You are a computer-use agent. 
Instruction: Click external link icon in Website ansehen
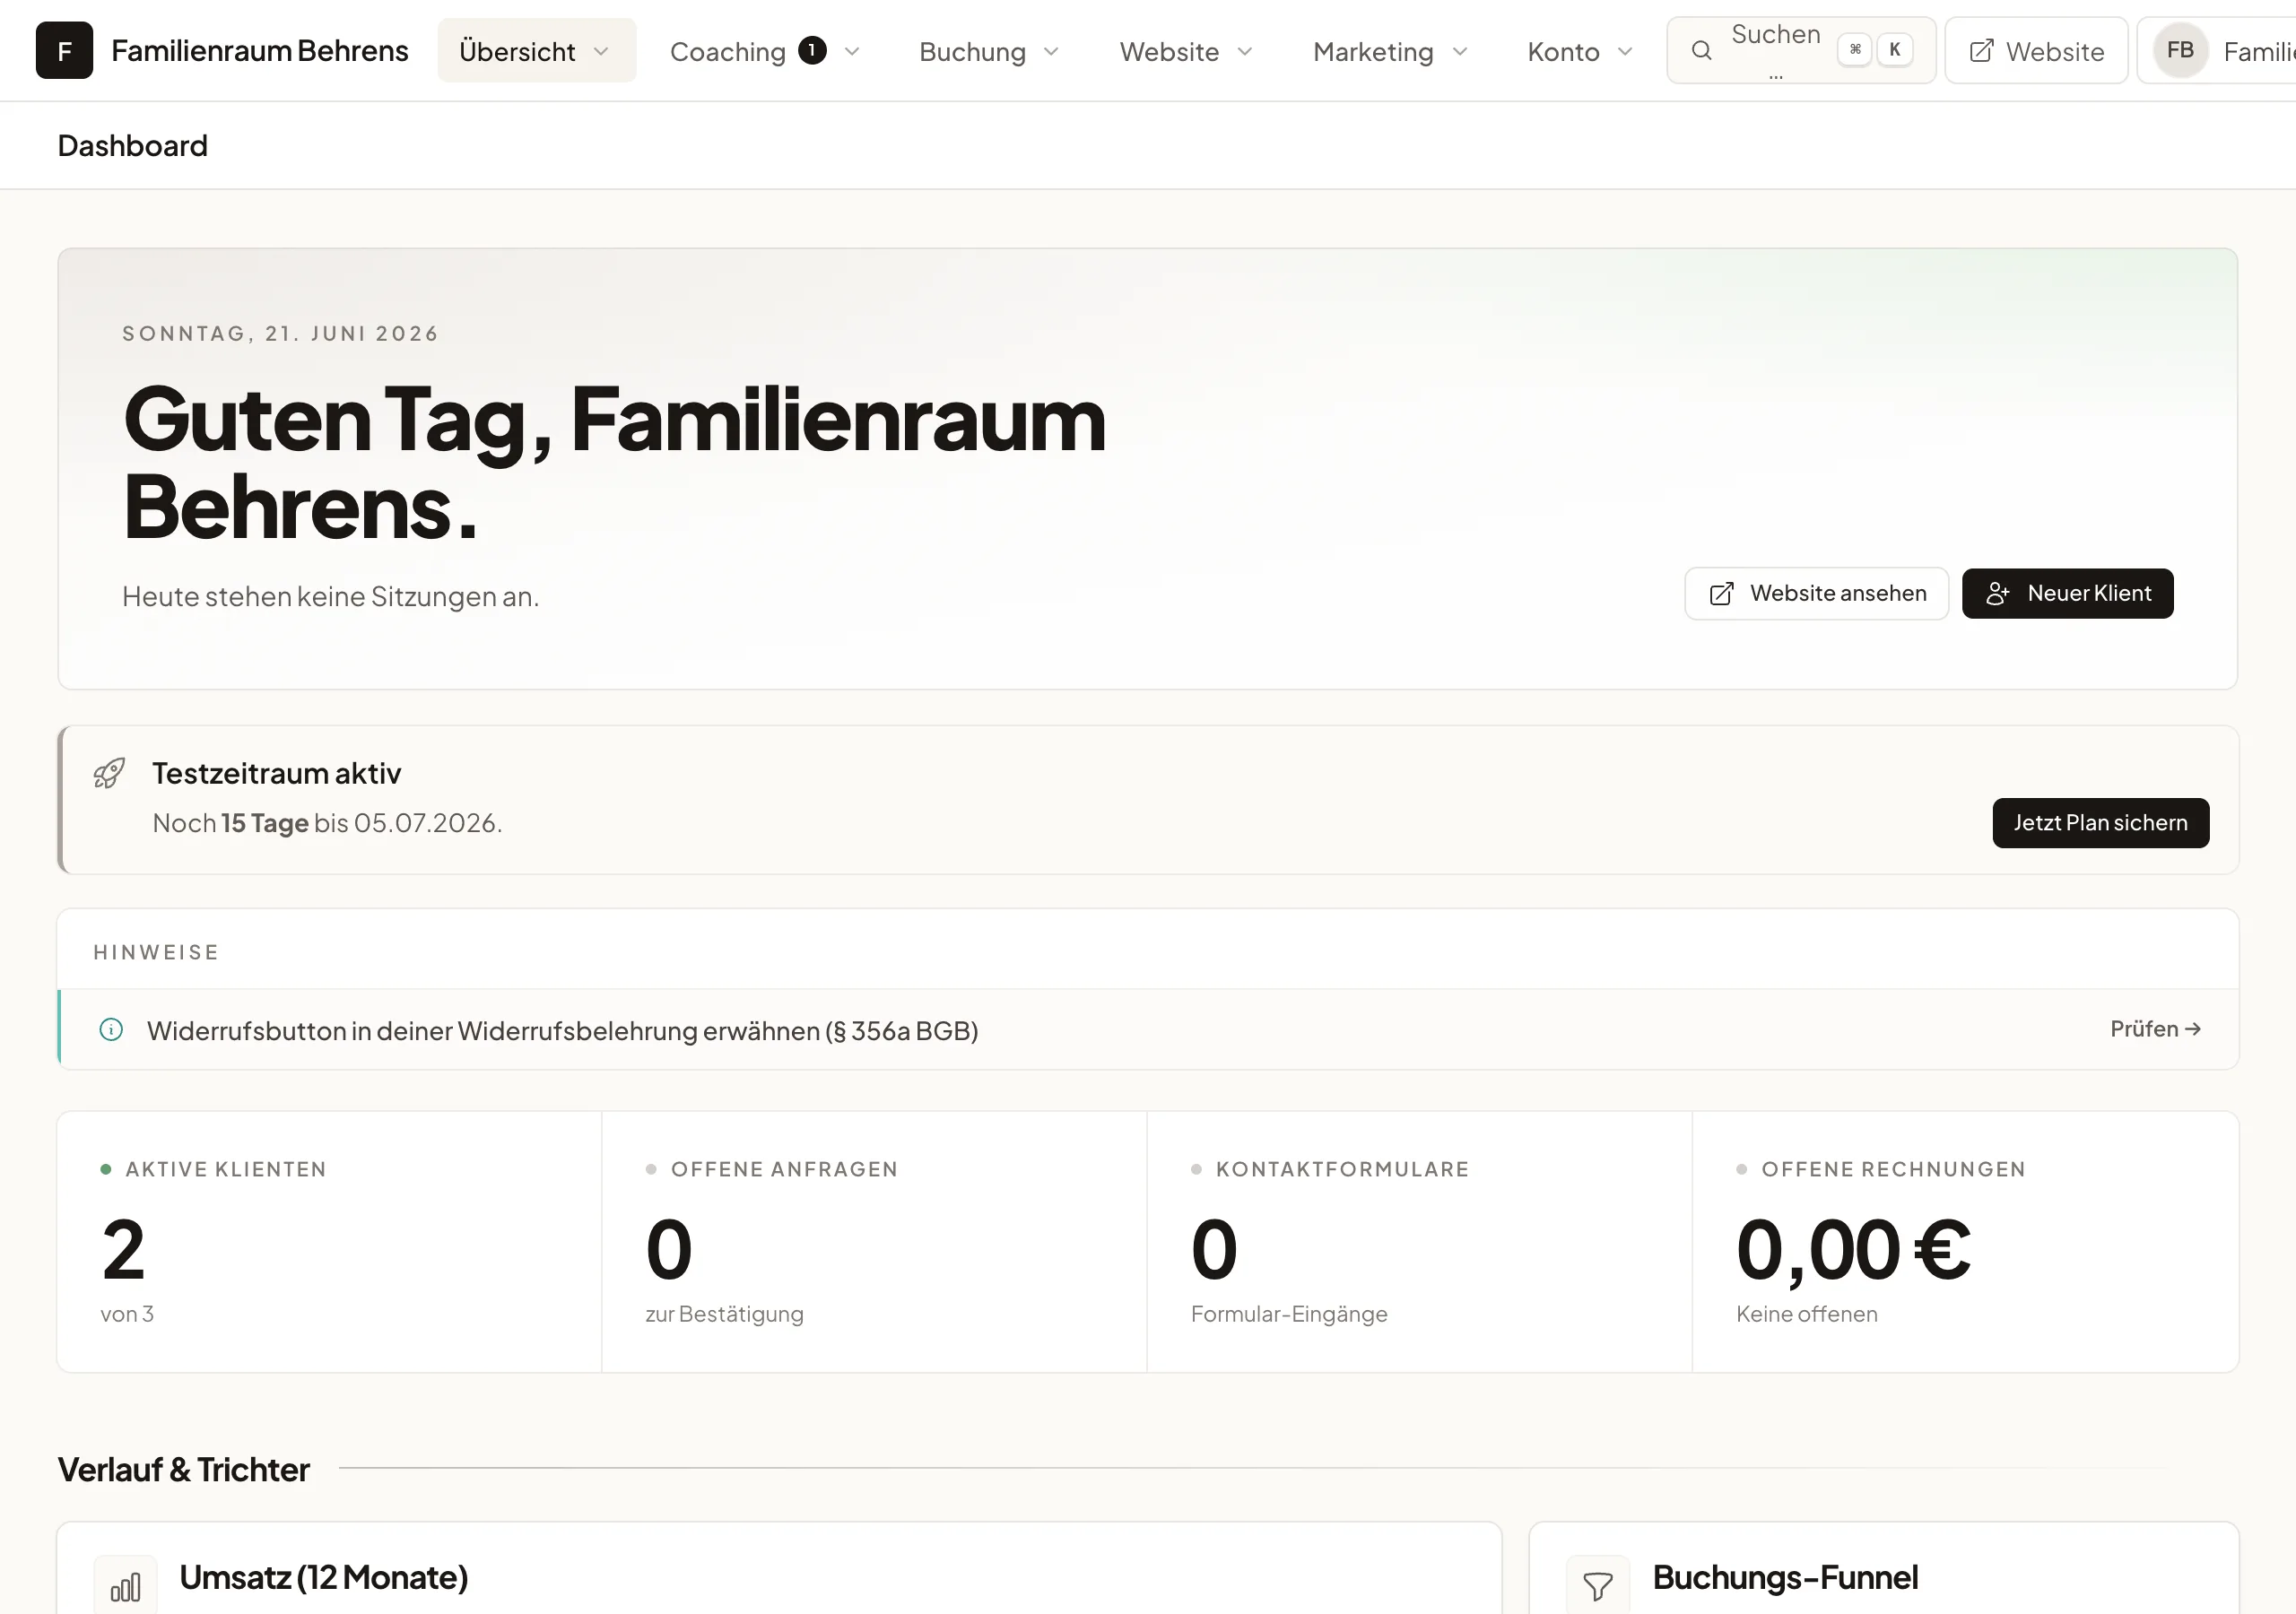pyautogui.click(x=1721, y=594)
